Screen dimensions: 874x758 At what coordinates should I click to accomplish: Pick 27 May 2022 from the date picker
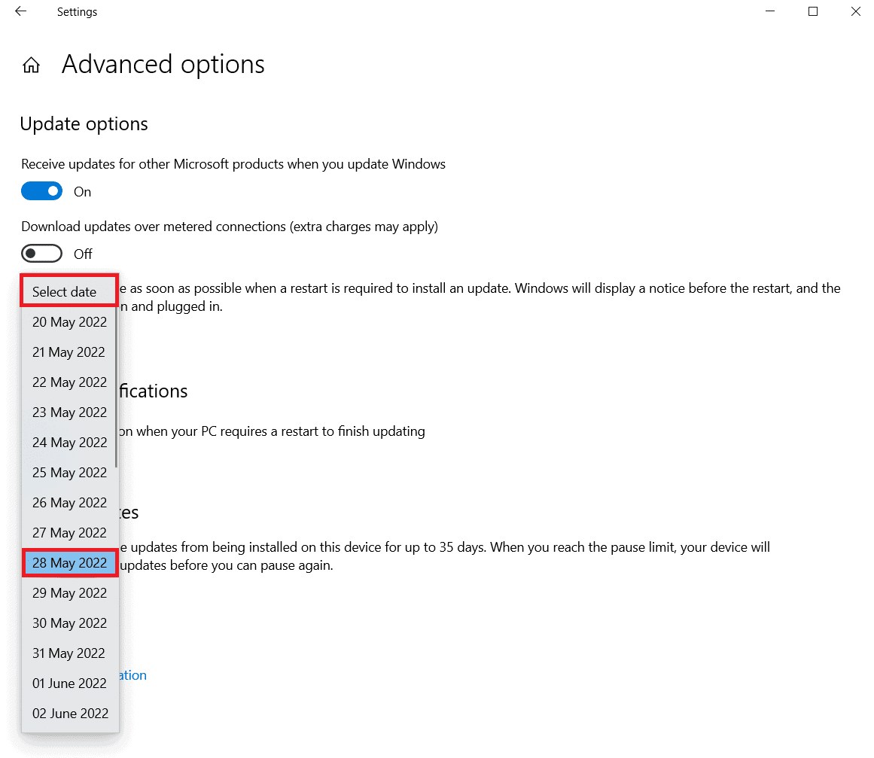click(x=69, y=532)
